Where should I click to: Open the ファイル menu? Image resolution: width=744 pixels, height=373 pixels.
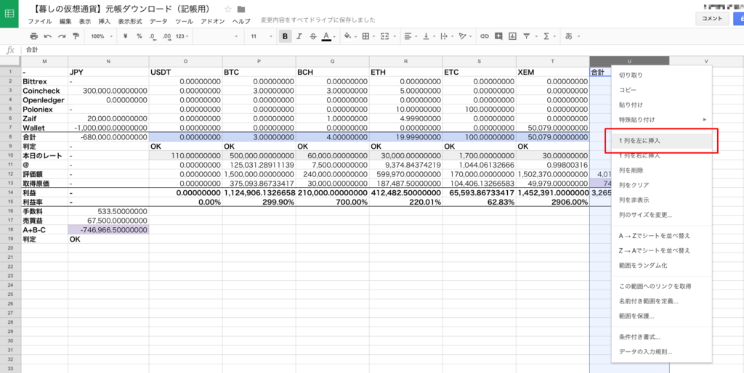click(x=39, y=21)
